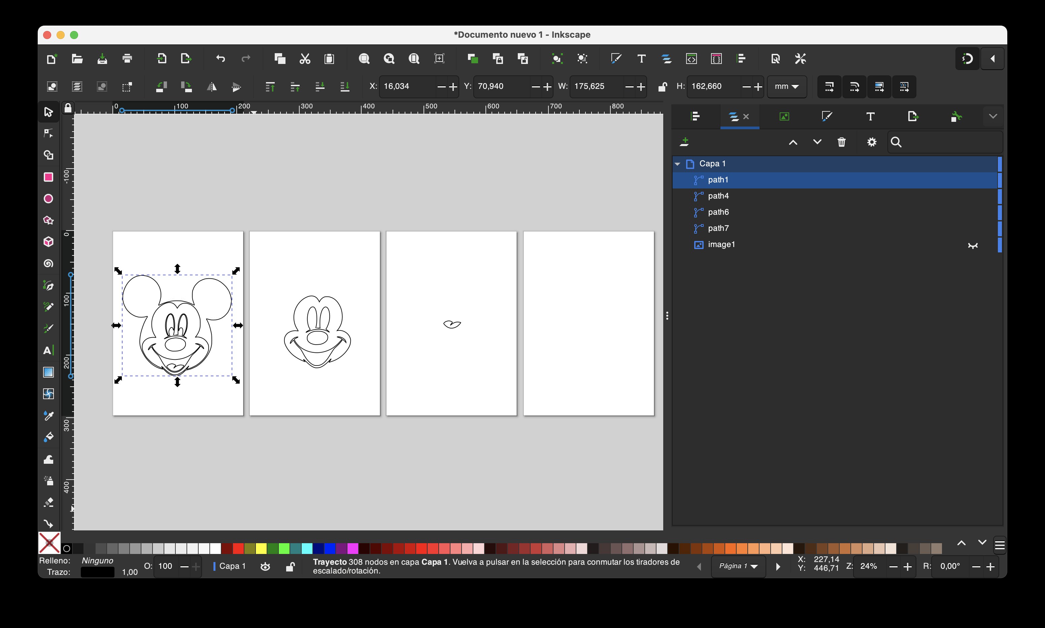Screen dimensions: 1045x628
Task: Switch to the Fill and Stroke tab
Action: point(827,116)
